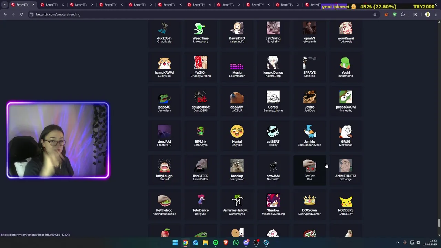This screenshot has width=441, height=248.
Task: Select the oprahS emote
Action: click(x=309, y=33)
